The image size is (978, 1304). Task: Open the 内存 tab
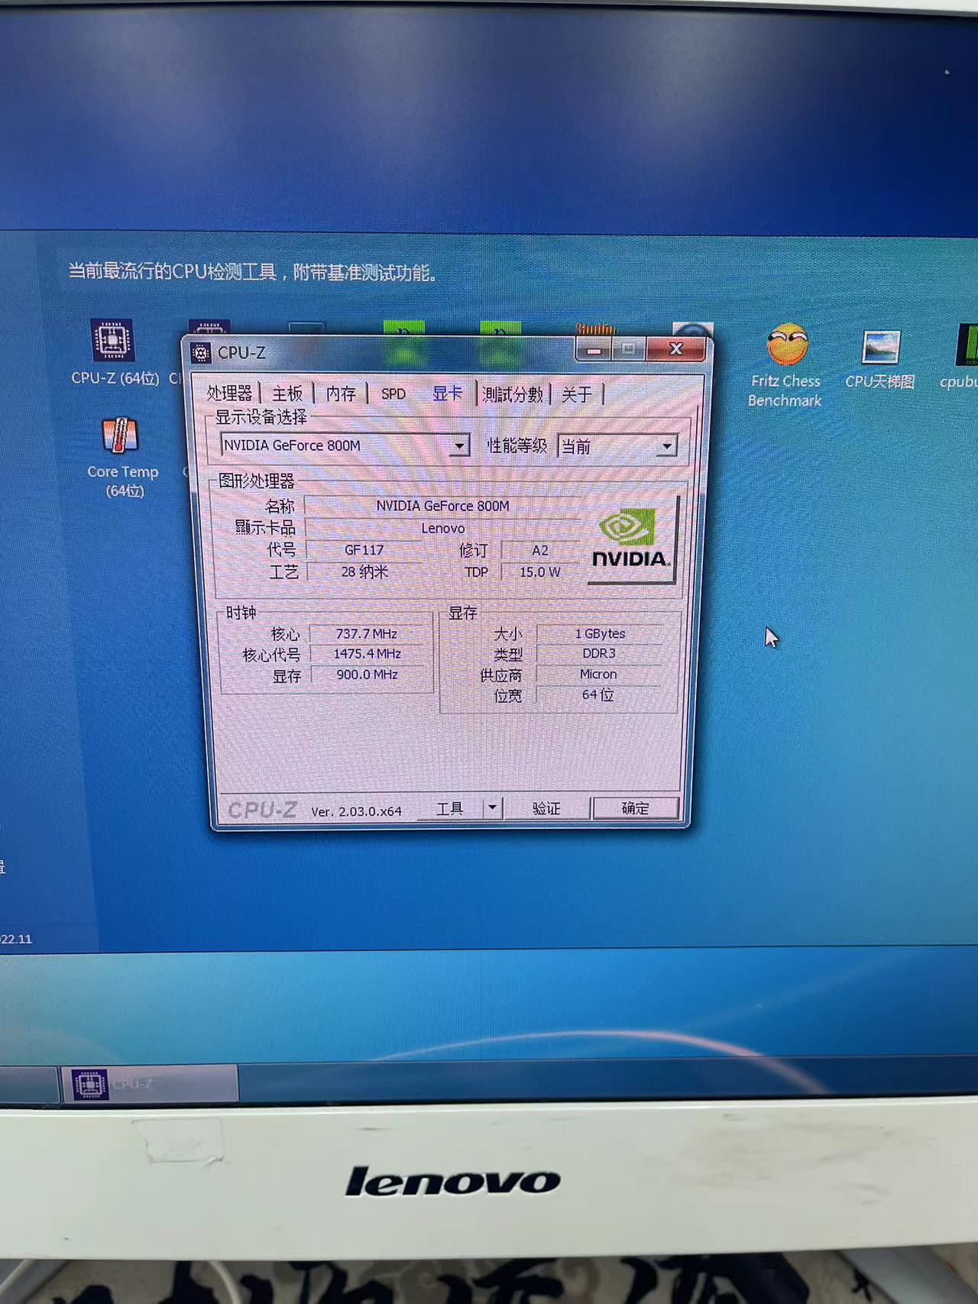pyautogui.click(x=341, y=393)
